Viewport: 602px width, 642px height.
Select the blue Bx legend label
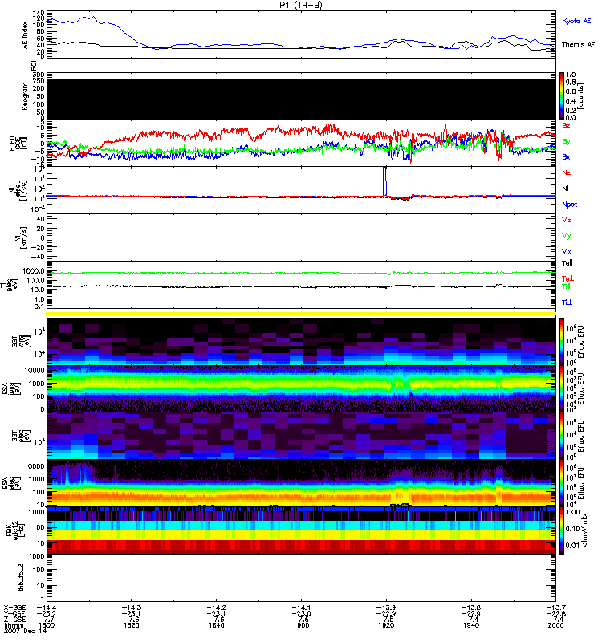tap(567, 157)
